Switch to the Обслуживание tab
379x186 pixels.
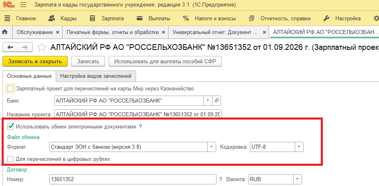[35, 32]
